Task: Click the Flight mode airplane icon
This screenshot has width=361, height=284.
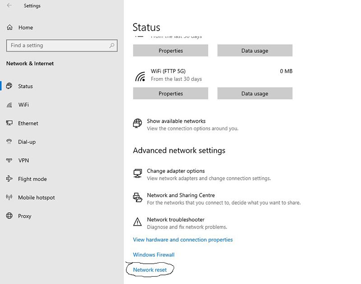Action: click(9, 179)
